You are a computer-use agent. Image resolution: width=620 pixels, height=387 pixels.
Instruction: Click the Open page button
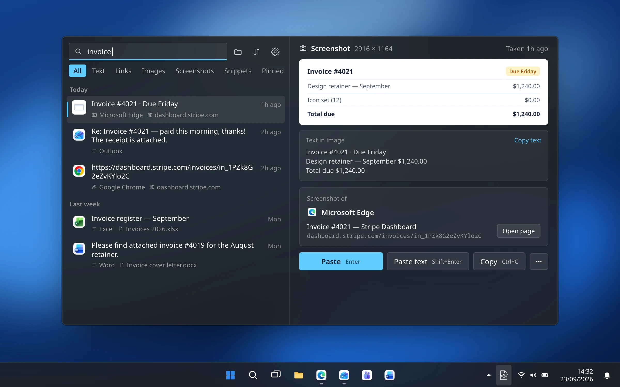518,231
